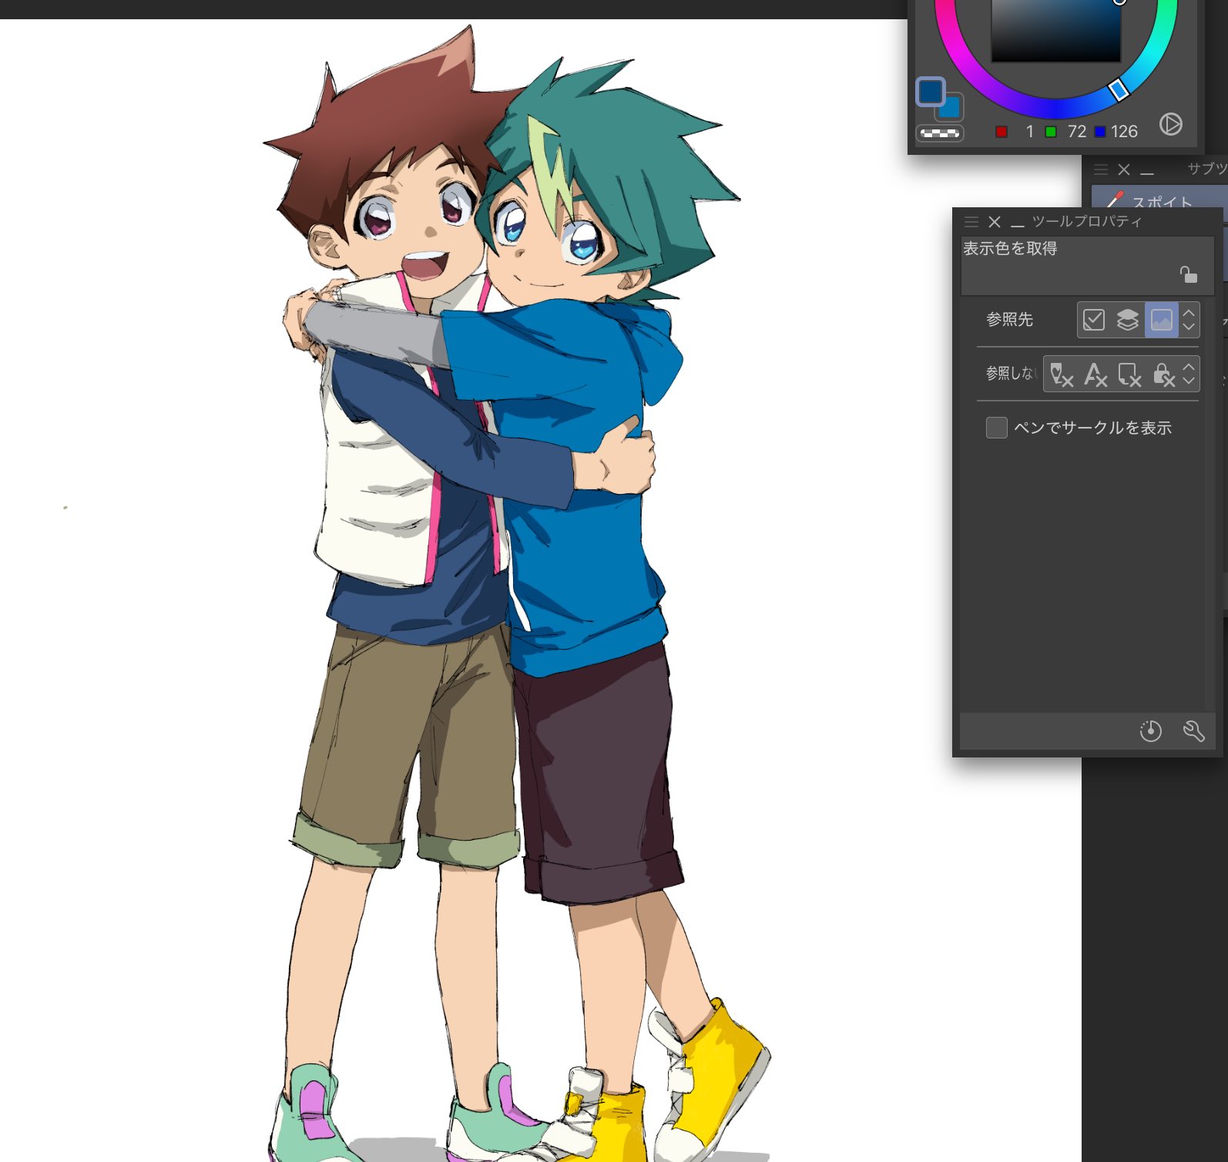The width and height of the screenshot is (1228, 1162).
Task: Select the dark blue main color swatch
Action: (x=930, y=92)
